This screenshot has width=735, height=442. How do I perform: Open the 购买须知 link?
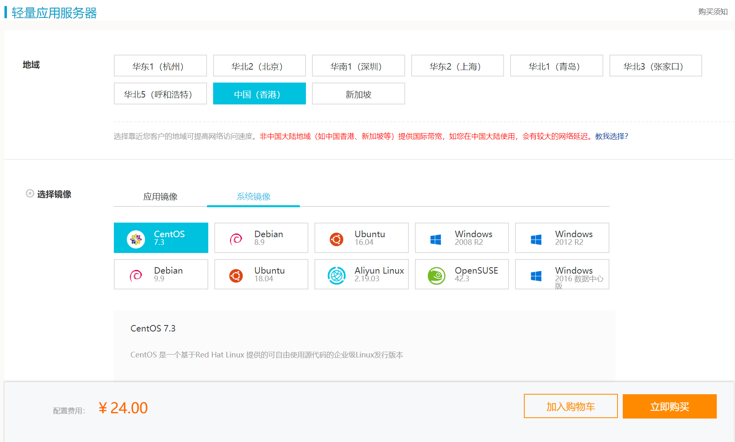pyautogui.click(x=713, y=12)
